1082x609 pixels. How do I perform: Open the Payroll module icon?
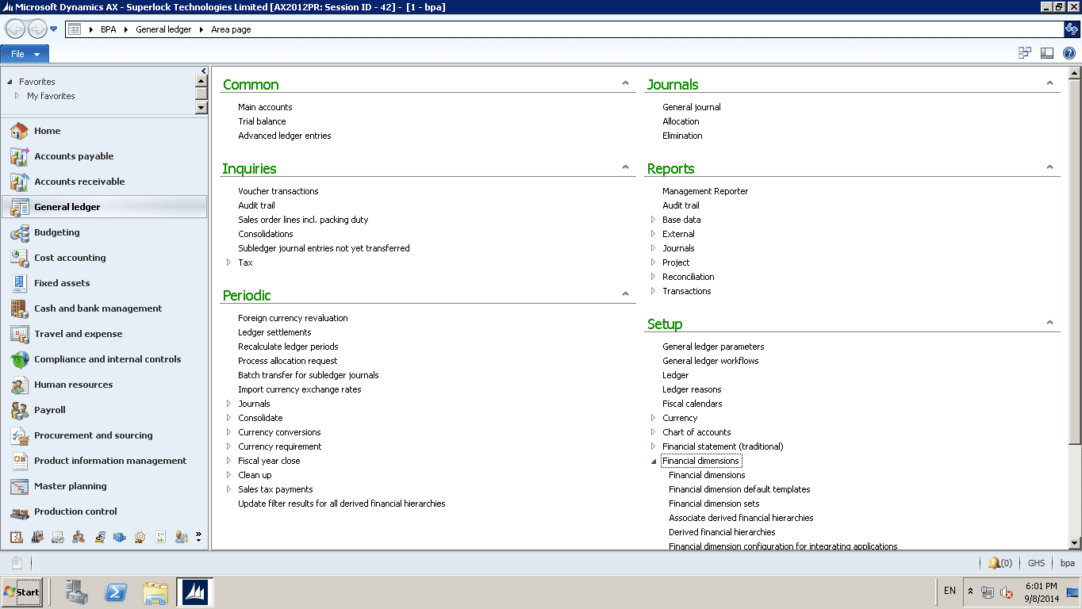coord(20,410)
